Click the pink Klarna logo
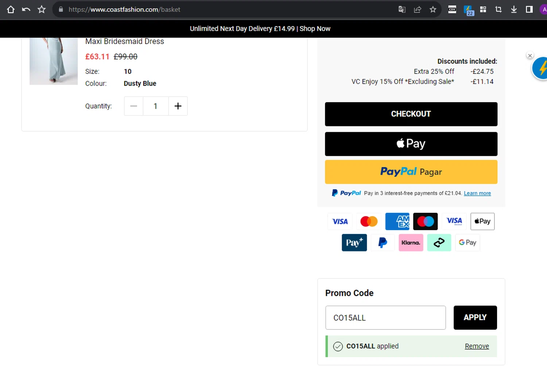 [x=411, y=242]
